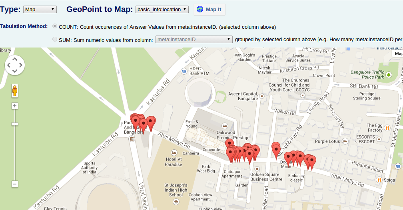Open the meta:instanceID column dropdown
This screenshot has width=403, height=210.
tap(194, 39)
